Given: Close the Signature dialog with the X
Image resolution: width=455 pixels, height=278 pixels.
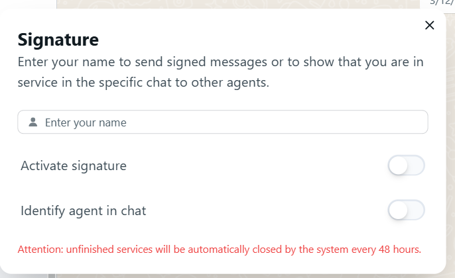Looking at the screenshot, I should (429, 25).
